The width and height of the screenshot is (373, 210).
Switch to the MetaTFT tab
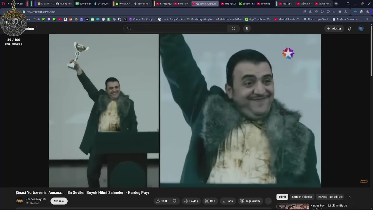45,4
